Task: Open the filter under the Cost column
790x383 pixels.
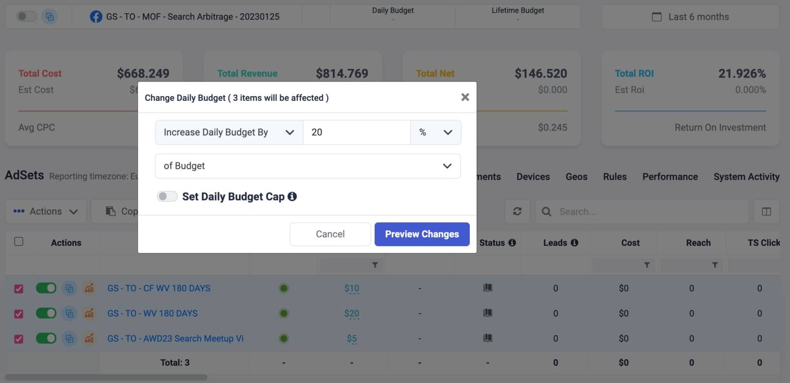Action: pos(647,265)
